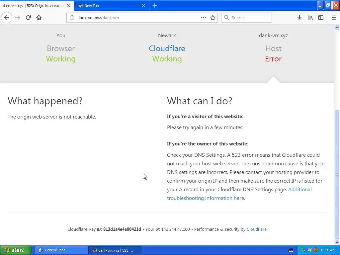Click 'If you're a visitor of this website:'
This screenshot has height=255, width=340.
(205, 117)
